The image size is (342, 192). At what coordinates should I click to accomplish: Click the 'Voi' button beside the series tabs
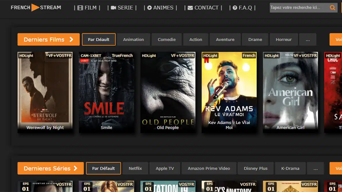click(x=336, y=168)
